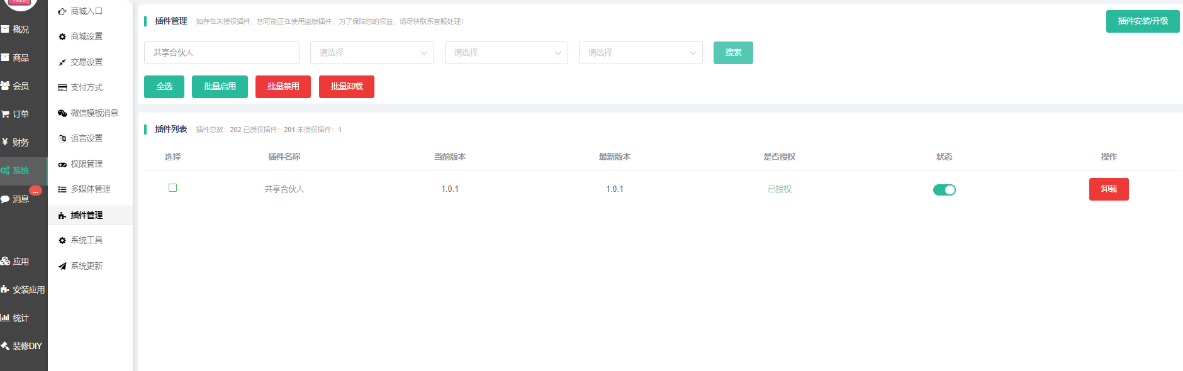
Task: Check the 共享合伙人 row checkbox
Action: click(x=173, y=188)
